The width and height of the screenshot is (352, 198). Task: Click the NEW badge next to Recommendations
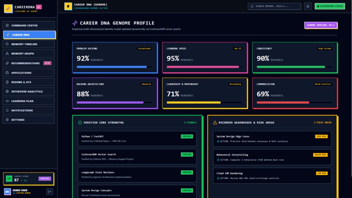coord(47,63)
